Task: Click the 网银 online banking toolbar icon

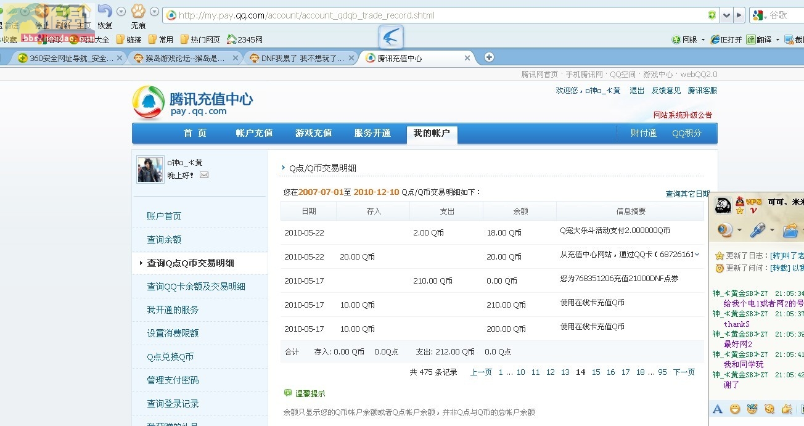Action: click(x=684, y=39)
